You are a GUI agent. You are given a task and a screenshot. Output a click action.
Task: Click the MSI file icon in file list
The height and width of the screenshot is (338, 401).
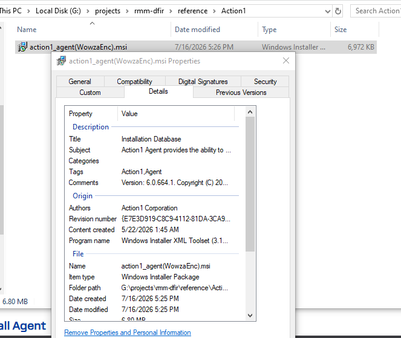[x=22, y=47]
